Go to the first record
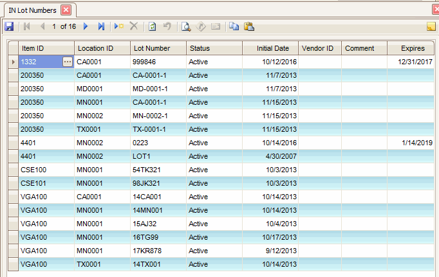 26,26
